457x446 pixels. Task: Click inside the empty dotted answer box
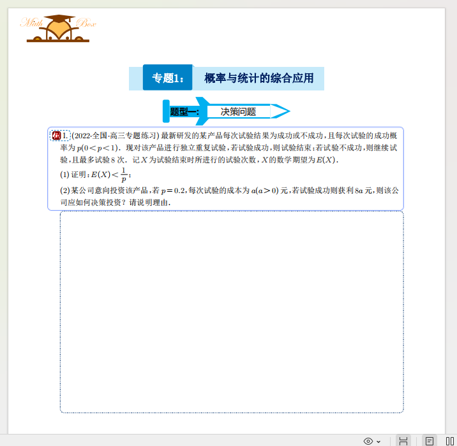(232, 312)
